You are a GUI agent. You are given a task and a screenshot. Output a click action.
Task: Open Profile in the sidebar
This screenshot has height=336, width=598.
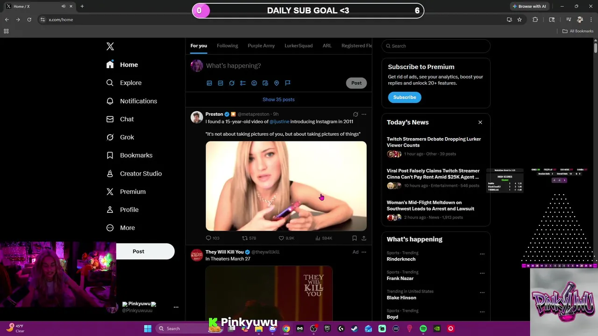coord(122,210)
